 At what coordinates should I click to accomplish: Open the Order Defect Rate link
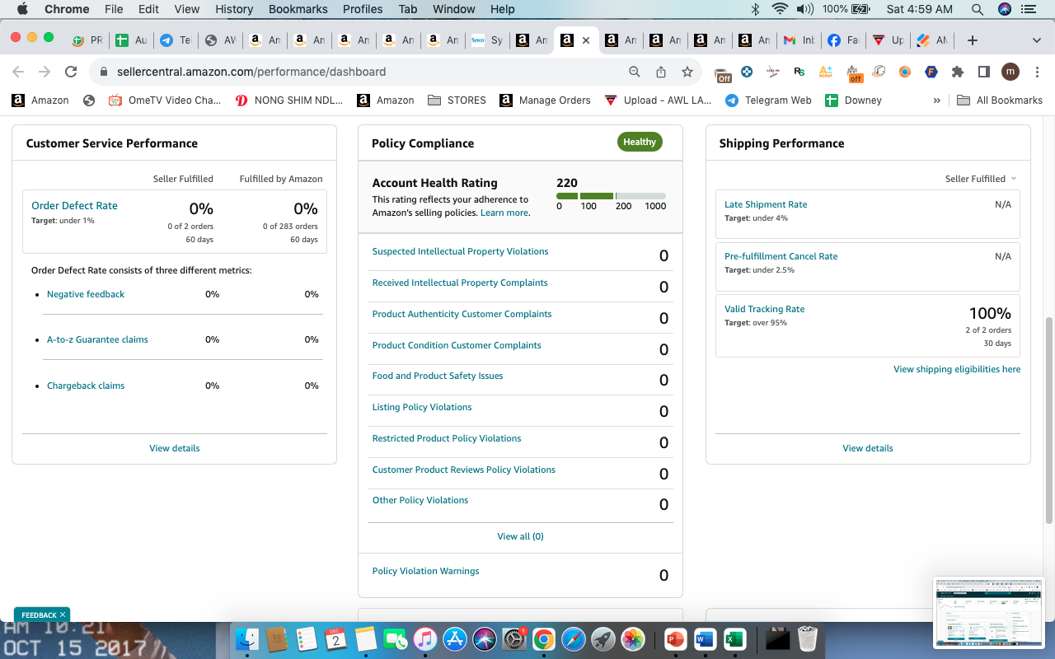click(x=74, y=206)
